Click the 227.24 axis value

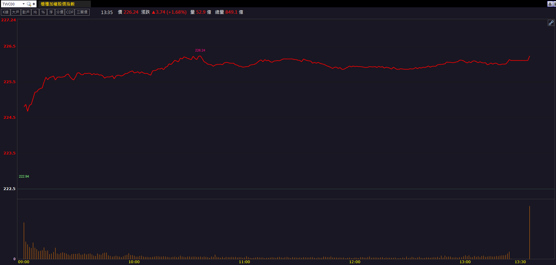(x=9, y=20)
